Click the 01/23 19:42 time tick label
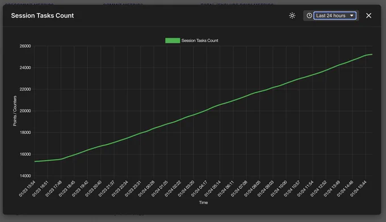 [x=80, y=189]
